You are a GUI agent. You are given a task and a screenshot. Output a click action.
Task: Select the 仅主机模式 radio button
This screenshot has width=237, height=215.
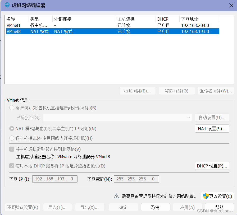point(12,138)
